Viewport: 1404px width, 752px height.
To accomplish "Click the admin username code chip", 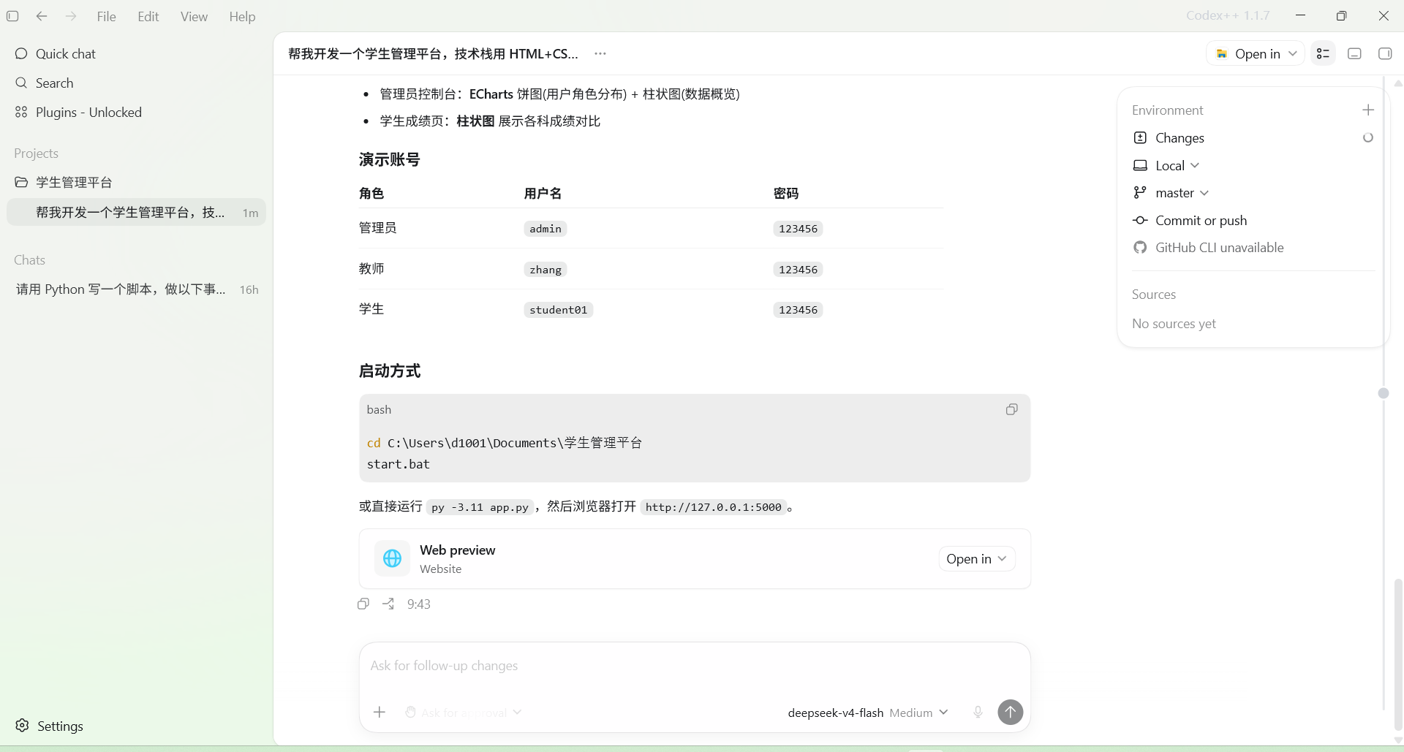I will pyautogui.click(x=546, y=229).
